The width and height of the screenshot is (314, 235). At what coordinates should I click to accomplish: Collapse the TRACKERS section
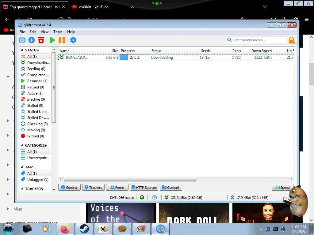click(x=22, y=189)
